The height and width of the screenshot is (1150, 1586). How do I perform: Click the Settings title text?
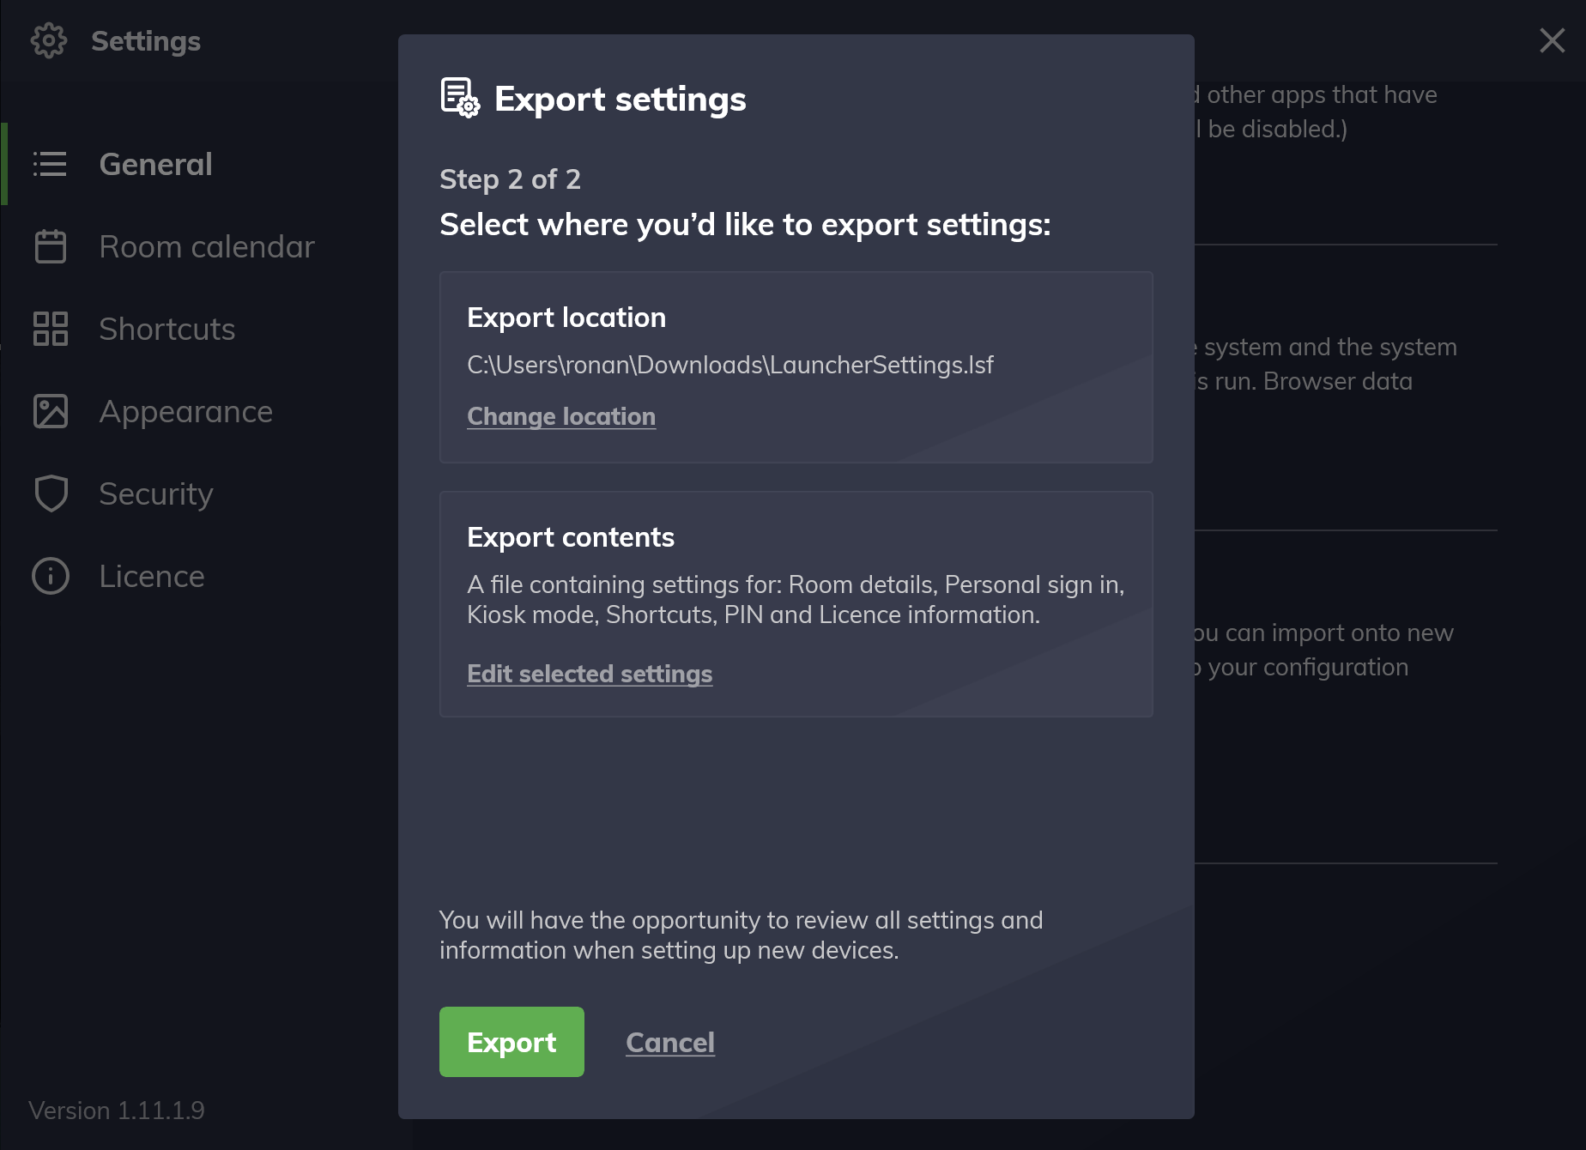146,41
